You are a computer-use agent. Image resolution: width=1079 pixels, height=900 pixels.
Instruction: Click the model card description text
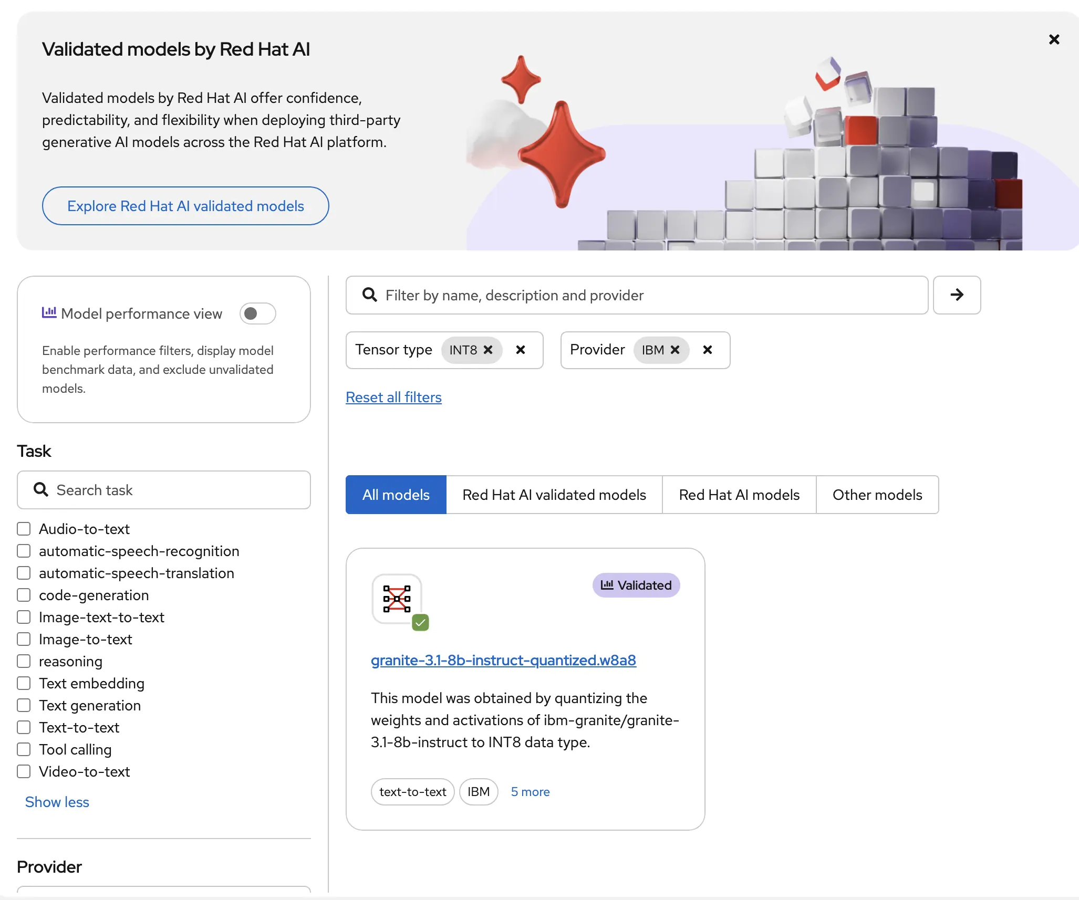(525, 720)
